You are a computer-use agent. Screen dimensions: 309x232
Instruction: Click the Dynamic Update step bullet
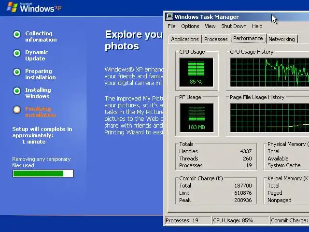(x=17, y=53)
